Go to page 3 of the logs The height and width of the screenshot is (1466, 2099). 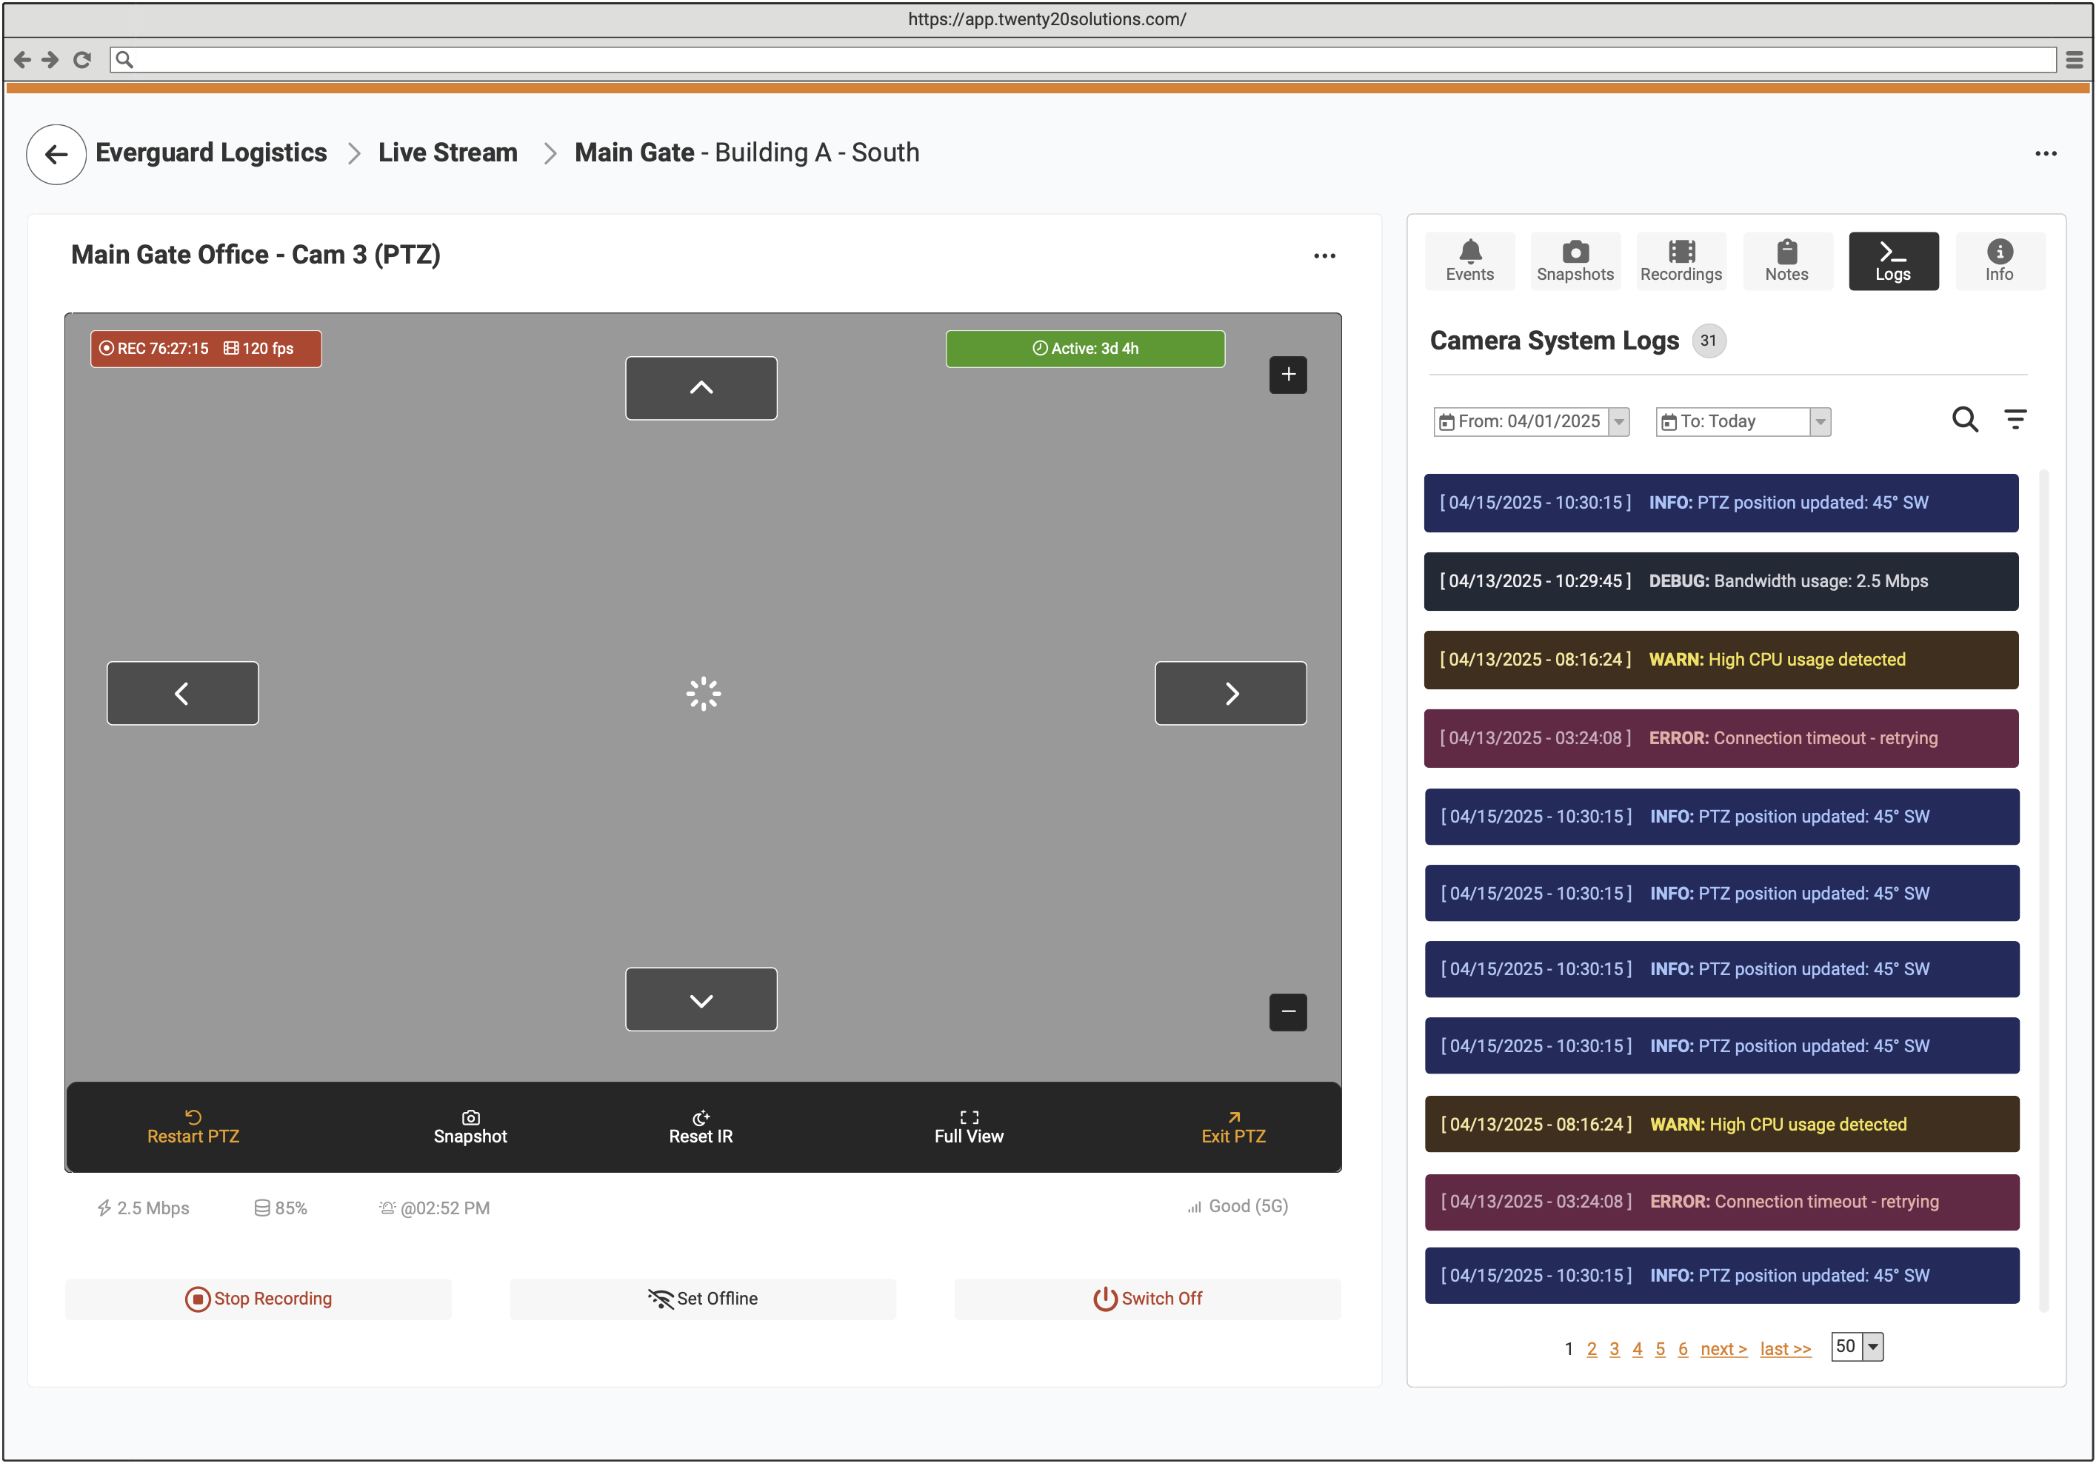[1615, 1348]
